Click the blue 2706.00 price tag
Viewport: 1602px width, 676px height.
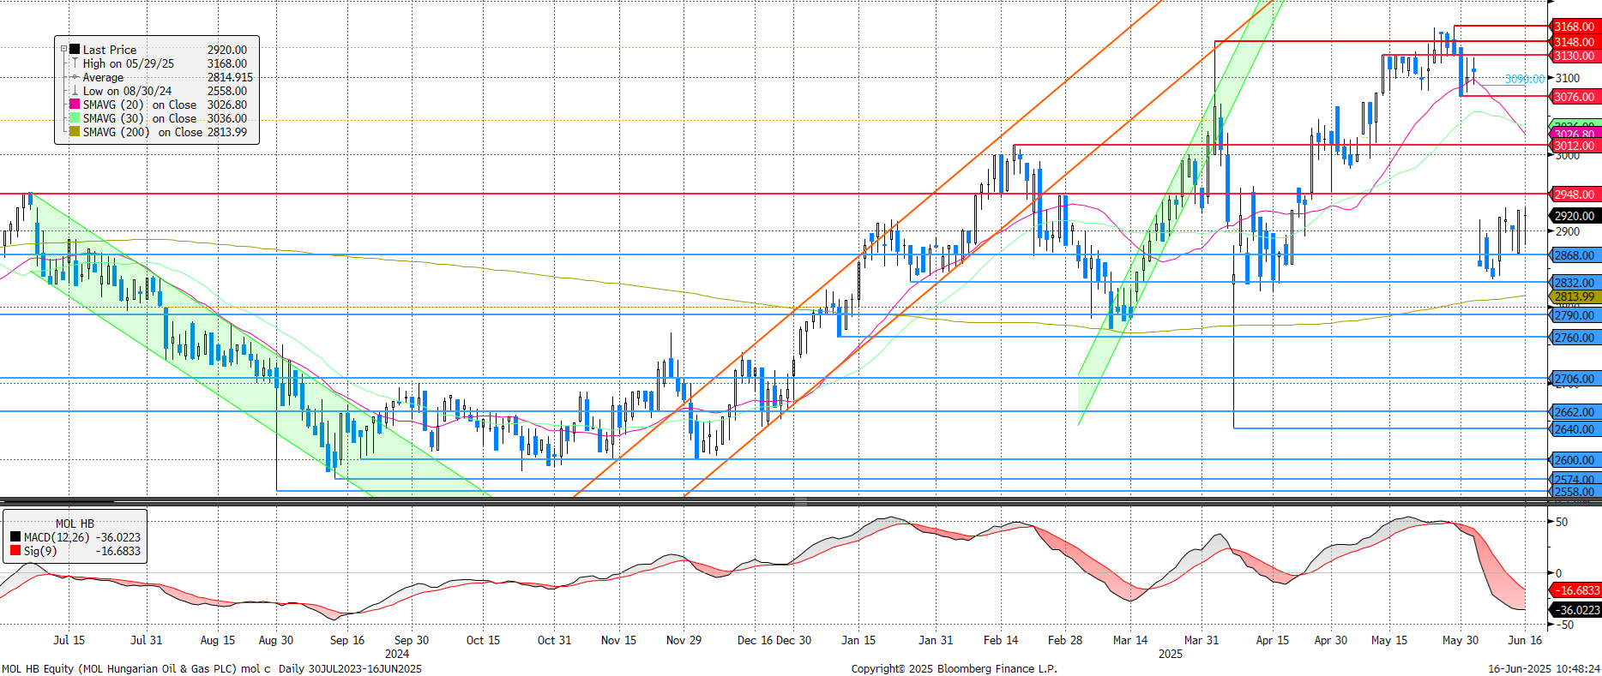click(x=1575, y=379)
